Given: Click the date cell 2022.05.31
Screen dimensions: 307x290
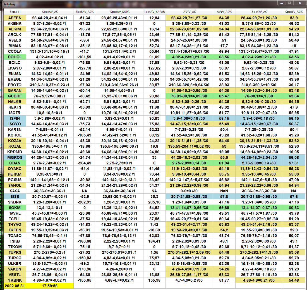Looking at the screenshot, I should [x=15, y=286].
